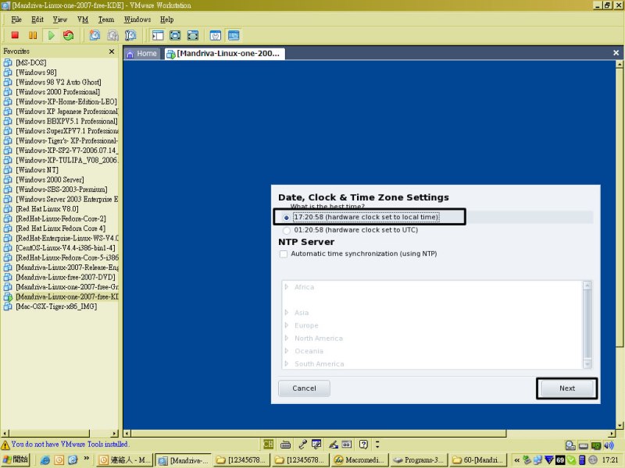Select Red Hat Linux V8.0 favorite
The height and width of the screenshot is (468, 625).
[x=47, y=209]
